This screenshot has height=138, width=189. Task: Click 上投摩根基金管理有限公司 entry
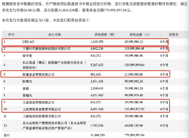42,109
